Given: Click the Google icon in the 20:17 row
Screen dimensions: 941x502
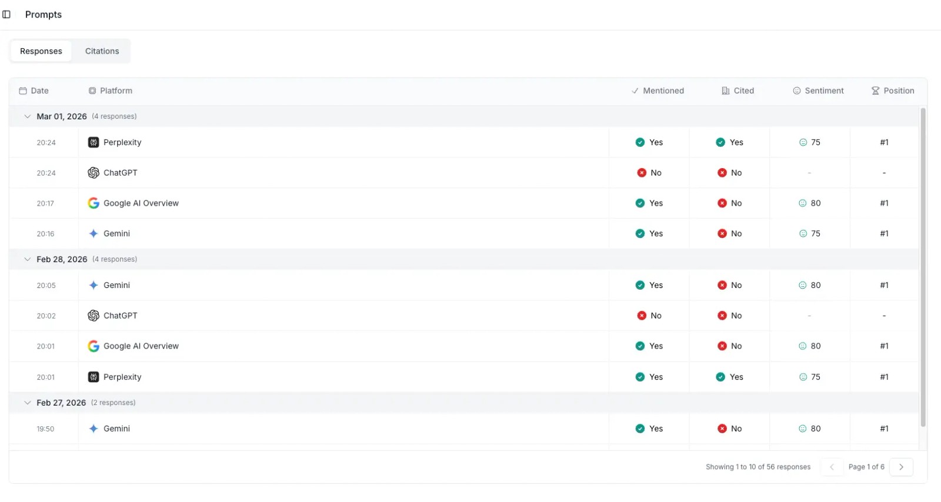Looking at the screenshot, I should pos(94,203).
